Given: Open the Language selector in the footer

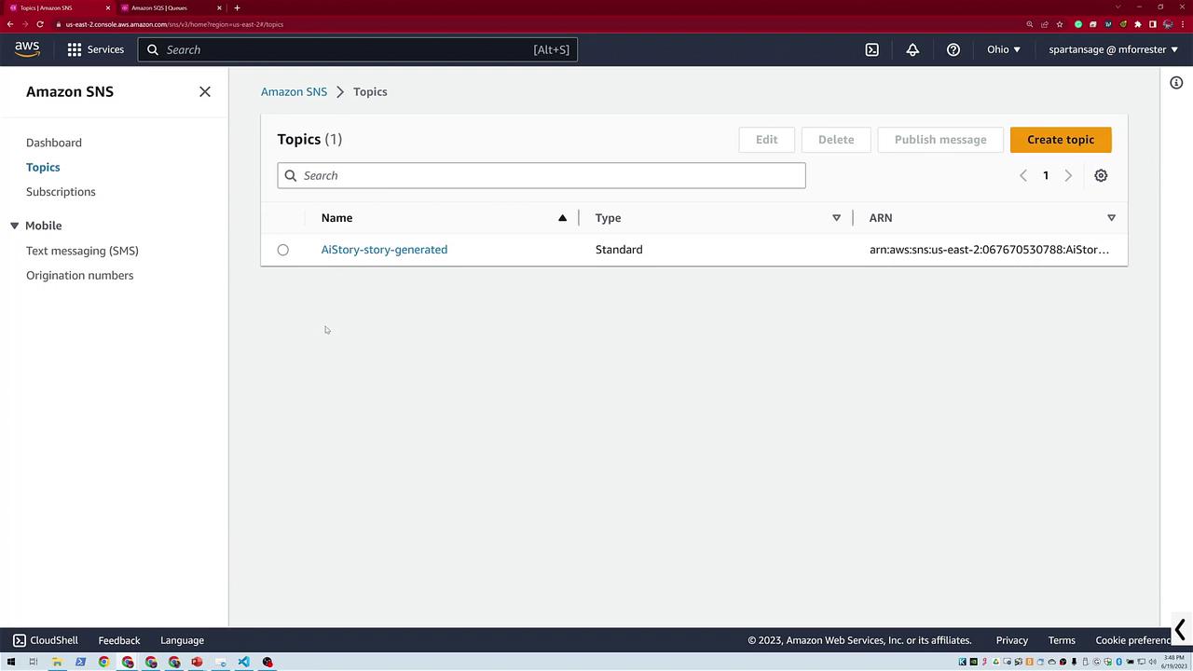Looking at the screenshot, I should 182,640.
